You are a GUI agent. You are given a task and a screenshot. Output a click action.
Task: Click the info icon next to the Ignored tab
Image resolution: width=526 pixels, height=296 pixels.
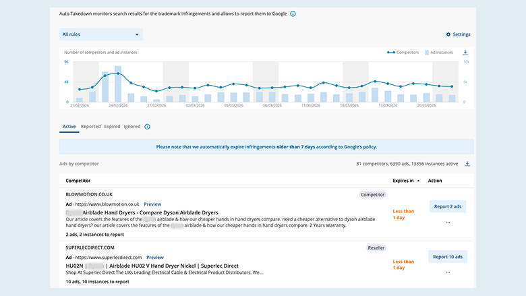coord(147,127)
